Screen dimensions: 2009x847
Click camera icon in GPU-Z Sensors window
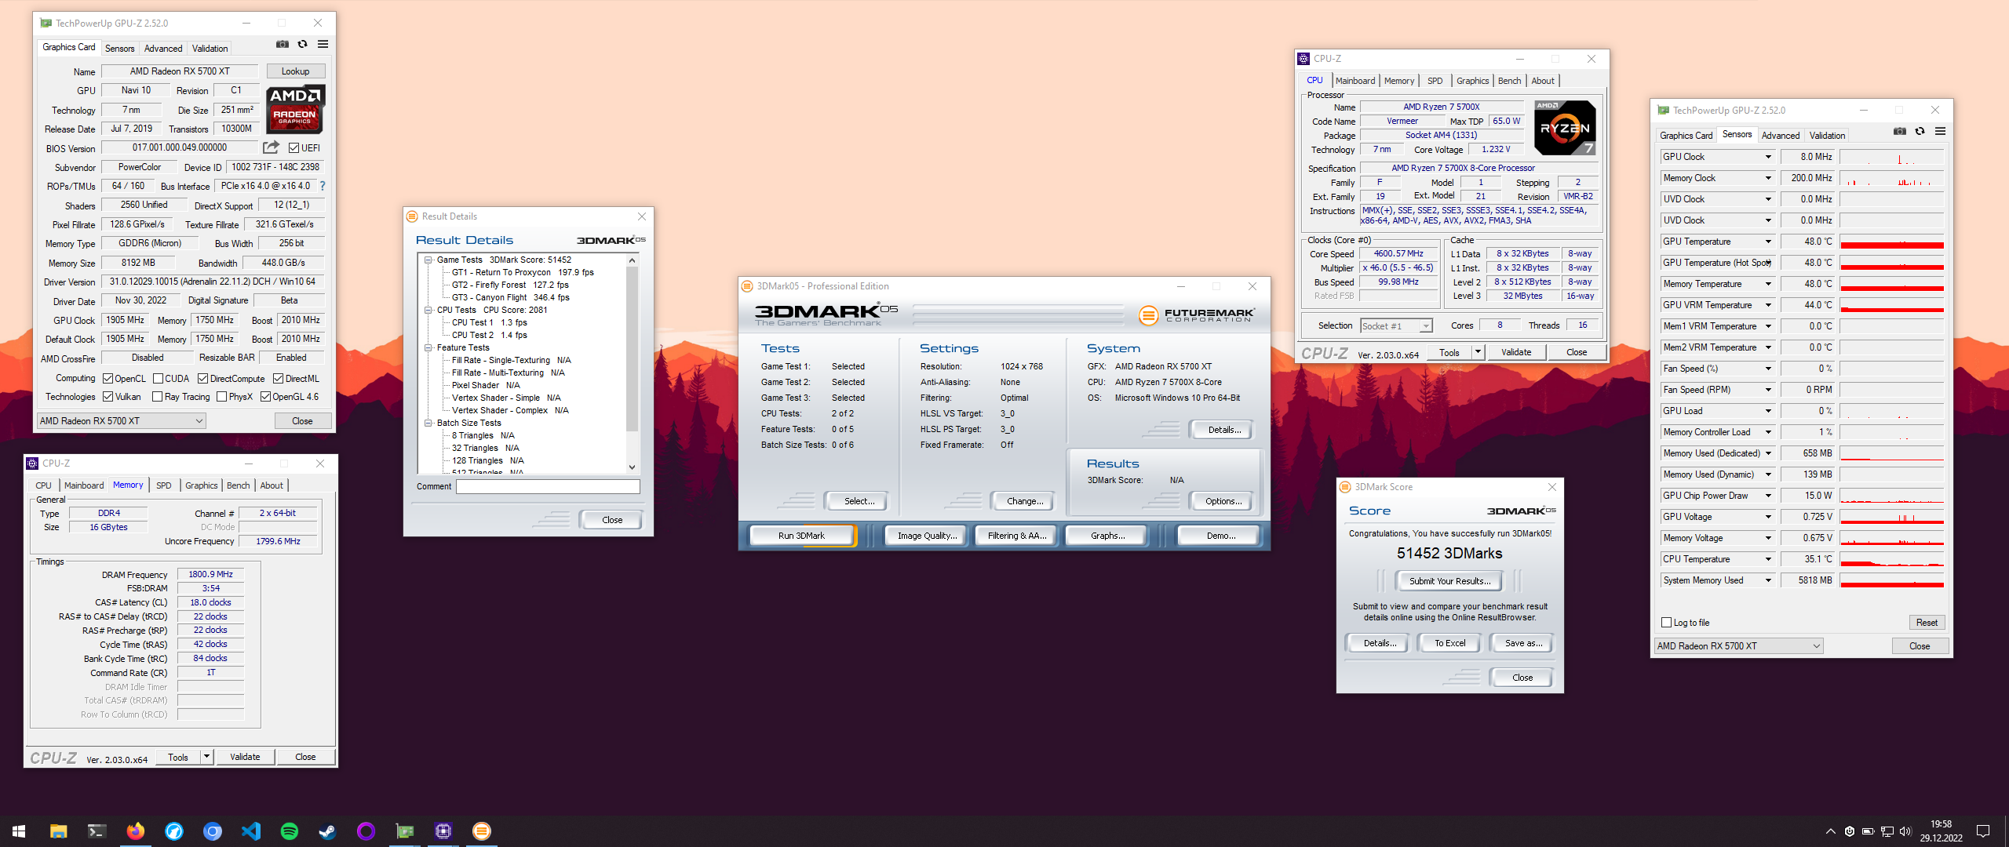1900,131
